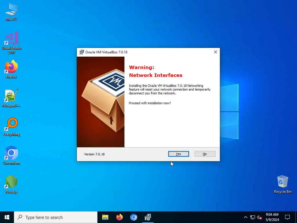Open the clock showing 9:04 AM
Viewport: 297px width, 223px height.
tap(272, 217)
